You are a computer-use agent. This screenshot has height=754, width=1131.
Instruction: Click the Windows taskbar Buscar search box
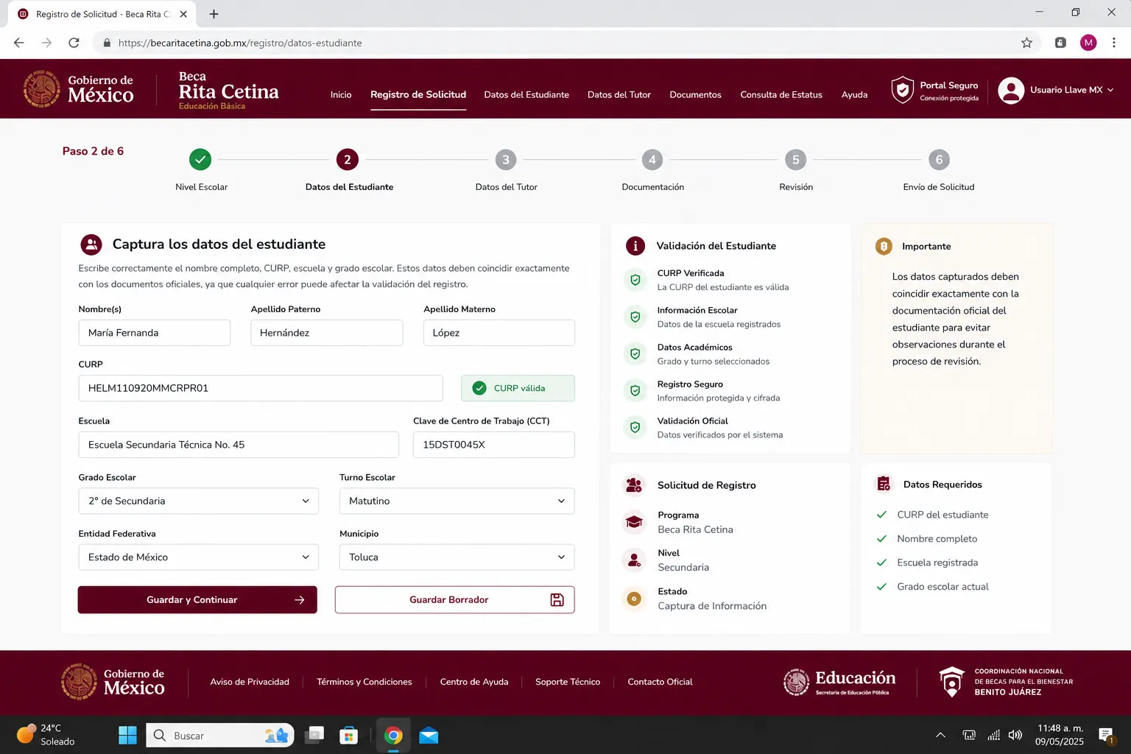point(221,735)
